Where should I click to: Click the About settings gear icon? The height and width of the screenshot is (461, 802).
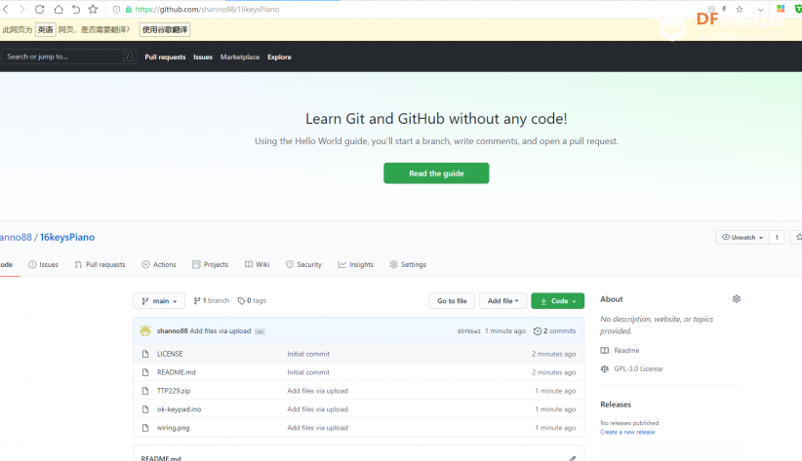737,299
